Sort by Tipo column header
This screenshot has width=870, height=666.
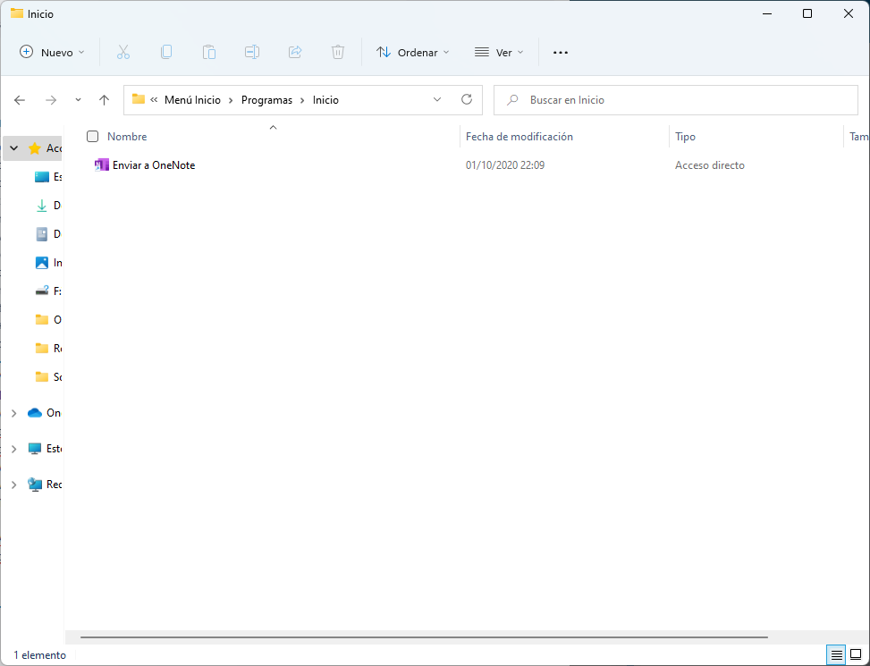point(685,137)
